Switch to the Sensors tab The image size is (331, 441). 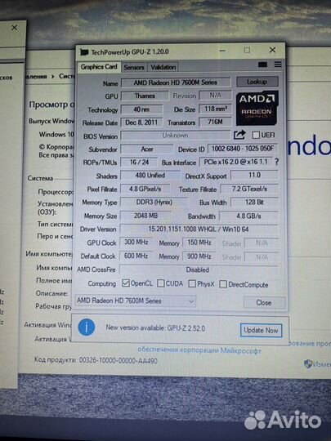pos(134,67)
